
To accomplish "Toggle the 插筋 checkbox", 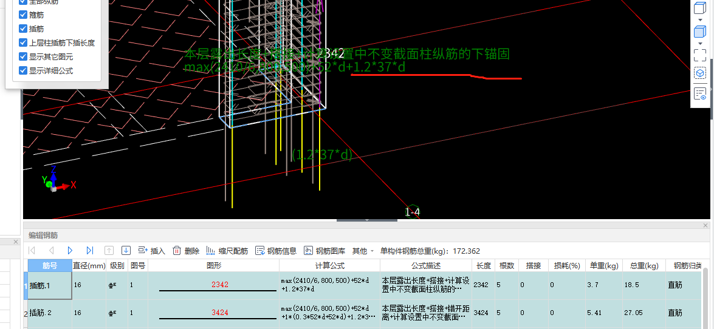I will (x=23, y=29).
